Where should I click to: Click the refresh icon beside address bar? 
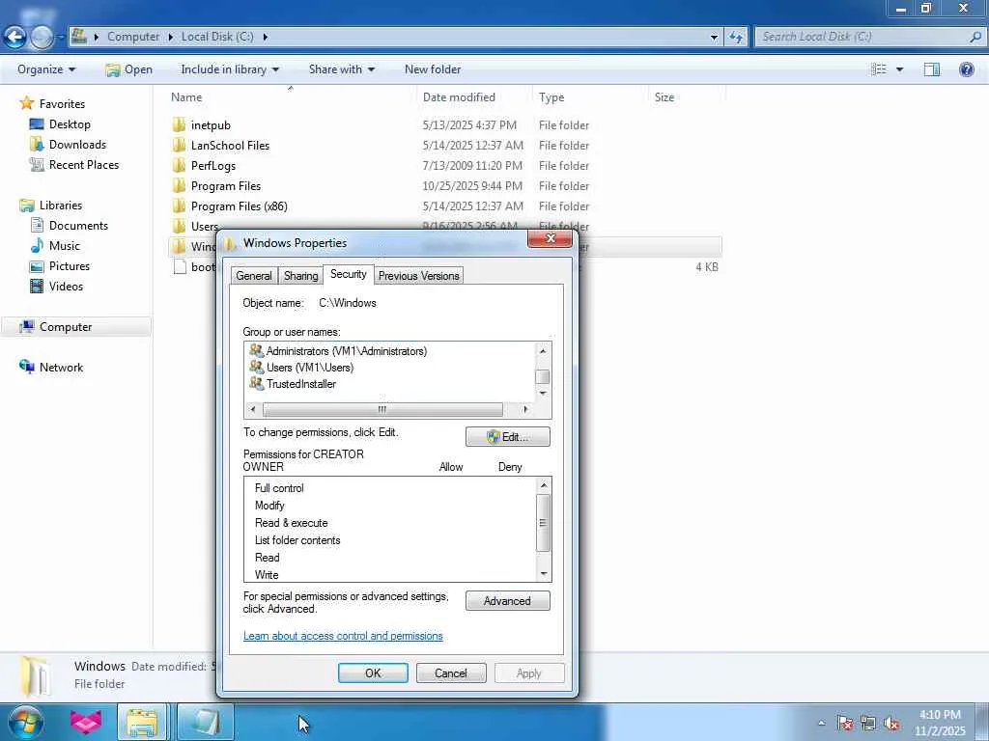coord(736,38)
